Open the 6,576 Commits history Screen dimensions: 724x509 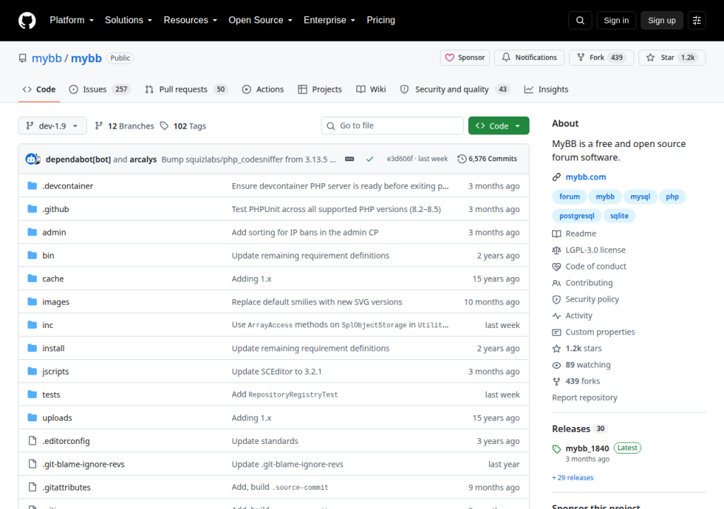(x=487, y=159)
